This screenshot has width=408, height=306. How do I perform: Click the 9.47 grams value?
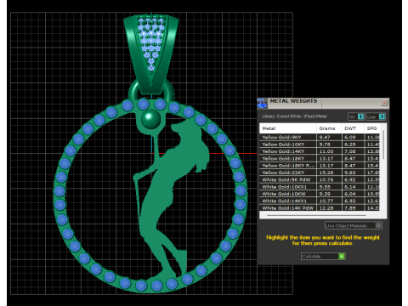(325, 137)
